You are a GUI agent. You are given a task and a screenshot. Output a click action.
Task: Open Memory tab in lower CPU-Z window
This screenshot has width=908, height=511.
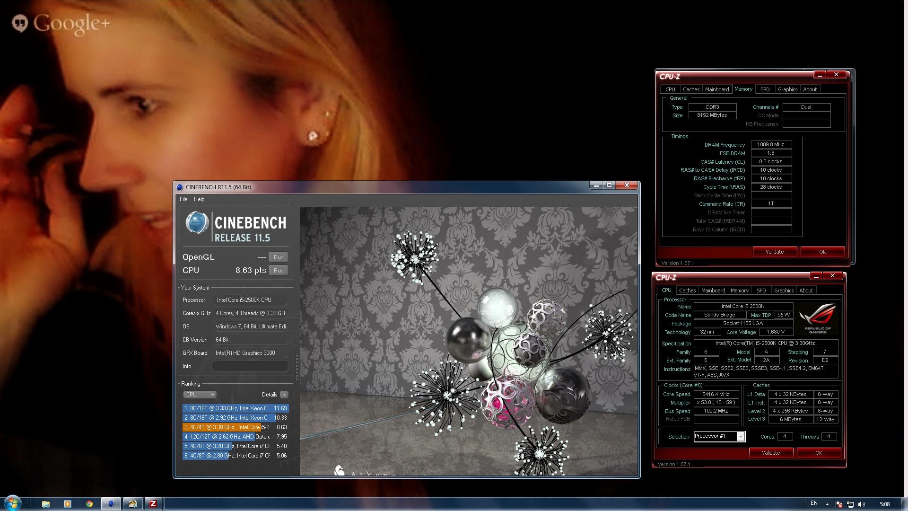740,291
